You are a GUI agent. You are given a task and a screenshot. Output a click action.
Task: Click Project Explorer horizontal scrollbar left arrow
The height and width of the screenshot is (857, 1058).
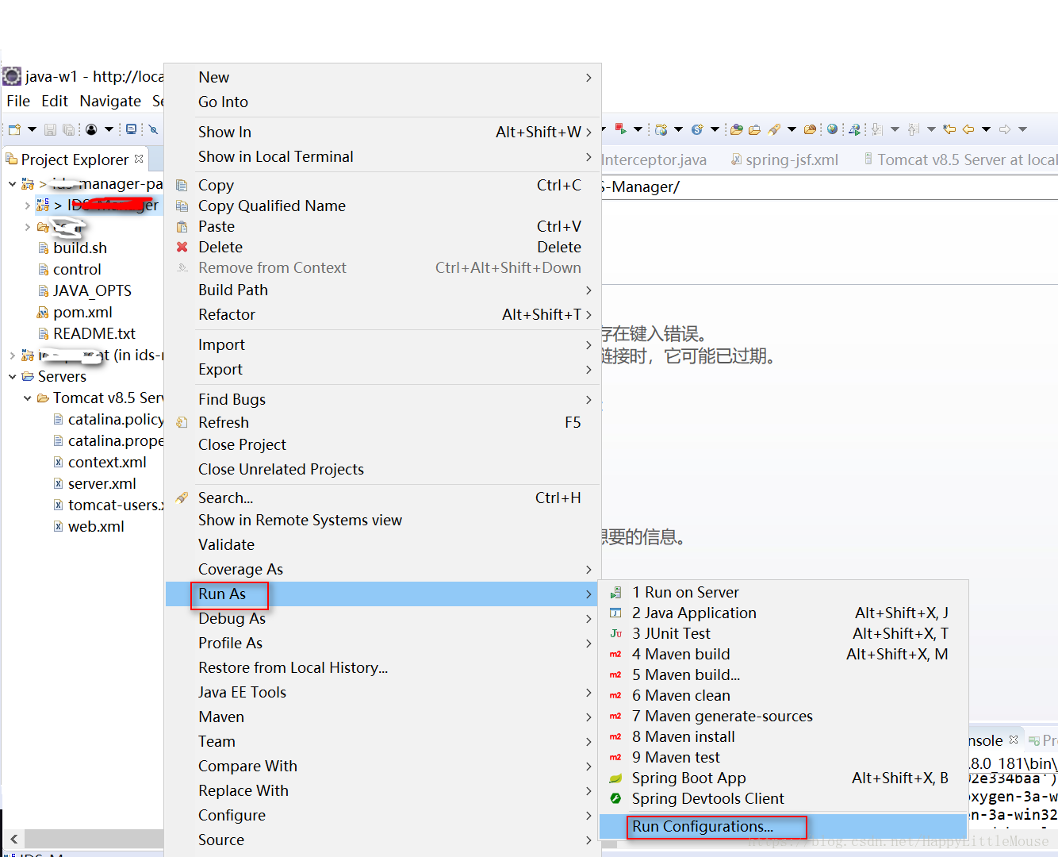pos(13,838)
